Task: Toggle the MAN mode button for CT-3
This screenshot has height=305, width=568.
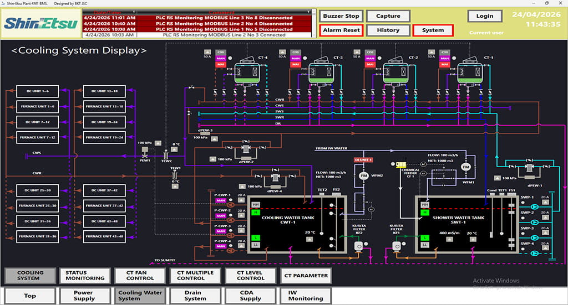Action: pos(295,58)
